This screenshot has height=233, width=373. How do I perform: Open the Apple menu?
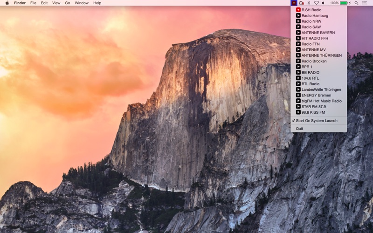tap(7, 3)
